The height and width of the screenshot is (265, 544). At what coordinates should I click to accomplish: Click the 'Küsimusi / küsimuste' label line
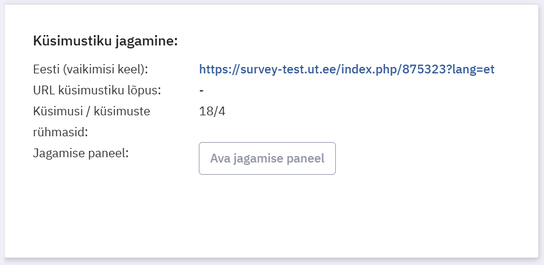click(92, 111)
